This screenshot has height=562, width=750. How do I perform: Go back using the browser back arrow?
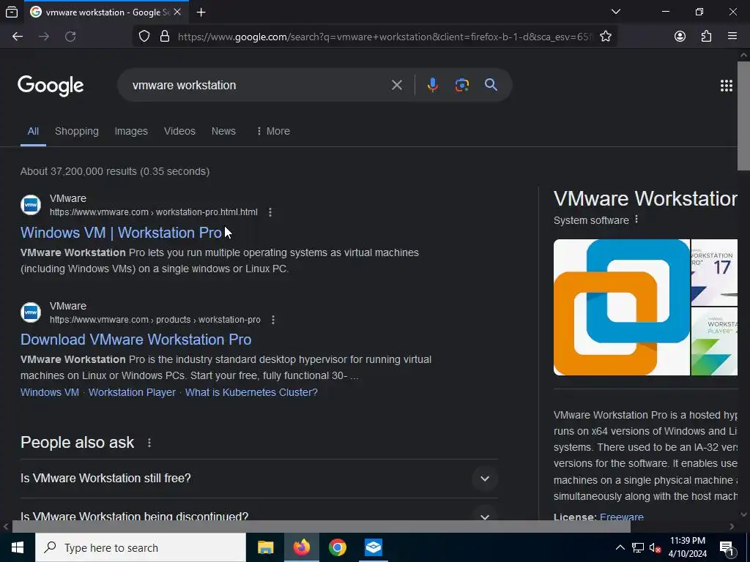(x=18, y=37)
